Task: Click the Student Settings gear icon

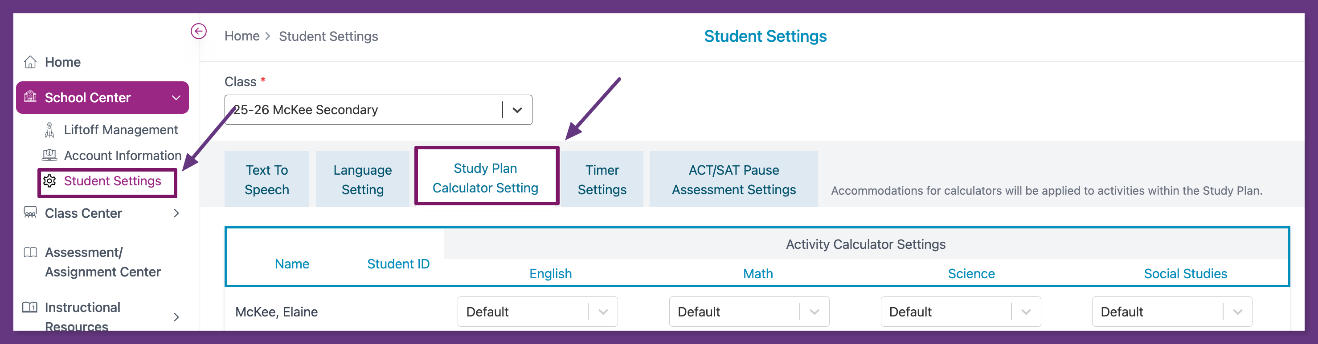Action: coord(49,181)
